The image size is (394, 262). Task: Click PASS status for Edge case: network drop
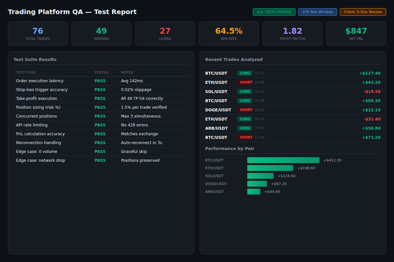(100, 160)
